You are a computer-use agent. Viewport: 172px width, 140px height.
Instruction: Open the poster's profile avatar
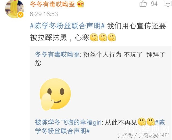[x=14, y=9]
